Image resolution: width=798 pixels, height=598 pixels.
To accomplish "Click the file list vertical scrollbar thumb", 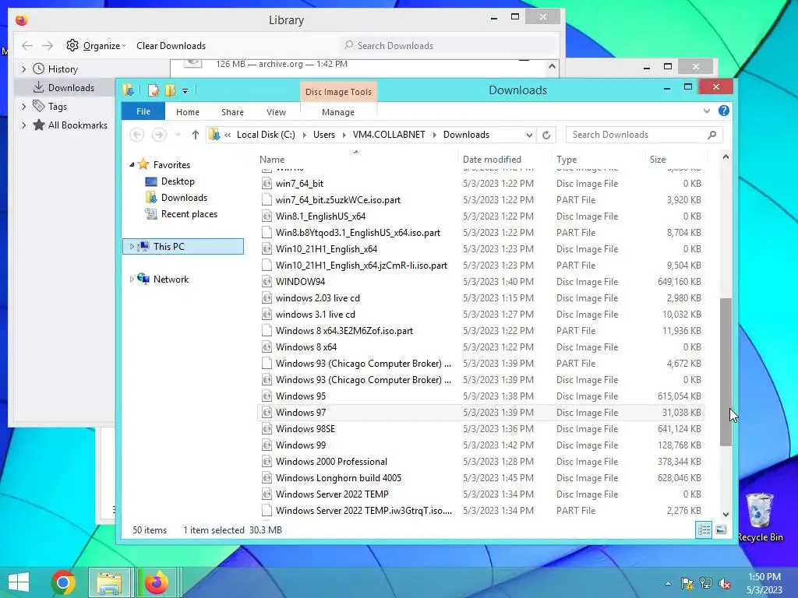I will (x=726, y=372).
